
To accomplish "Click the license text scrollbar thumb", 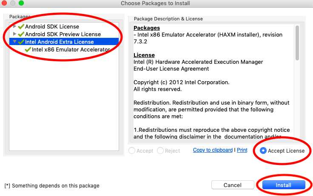I will click(297, 43).
